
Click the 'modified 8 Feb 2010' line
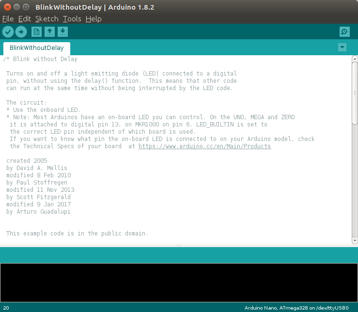39,175
